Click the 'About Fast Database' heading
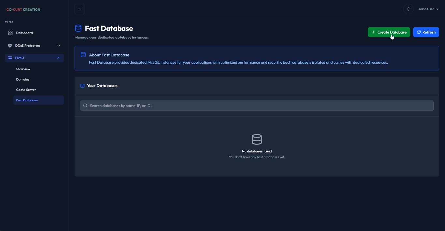The width and height of the screenshot is (445, 231). coord(109,55)
